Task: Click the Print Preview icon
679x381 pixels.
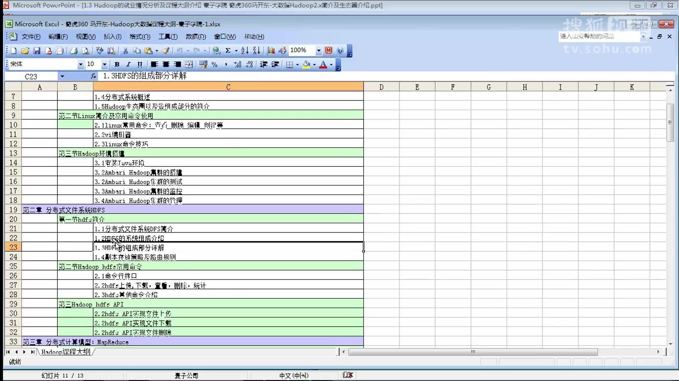Action: [85, 51]
